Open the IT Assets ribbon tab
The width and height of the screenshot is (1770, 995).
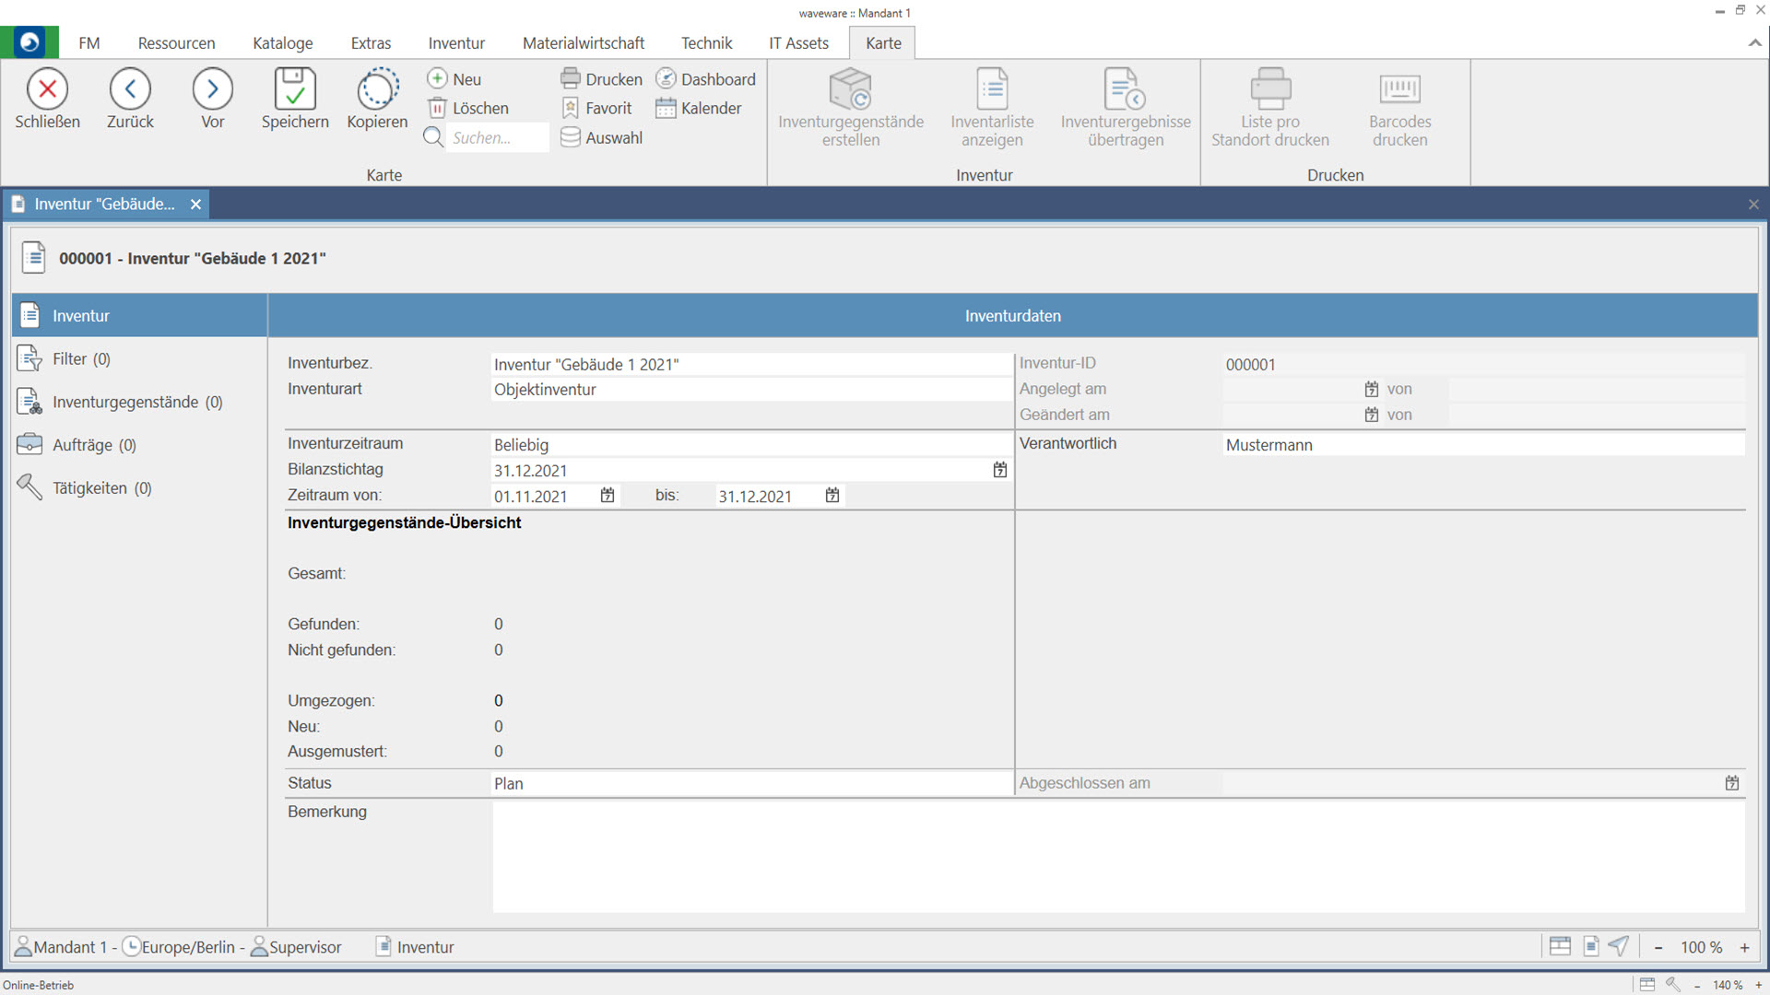[x=798, y=43]
